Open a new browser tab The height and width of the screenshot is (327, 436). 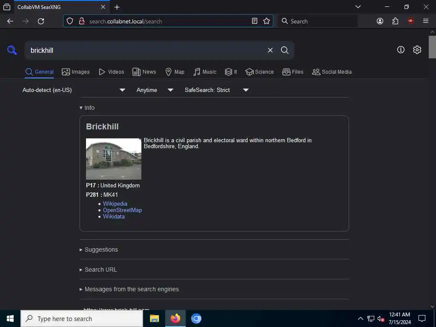click(x=117, y=7)
